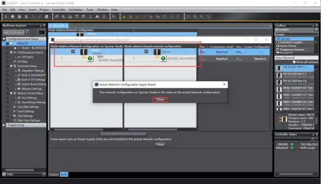Collapse the Master node in actual network configuration
Screen dimensions: 321x184
[146, 52]
